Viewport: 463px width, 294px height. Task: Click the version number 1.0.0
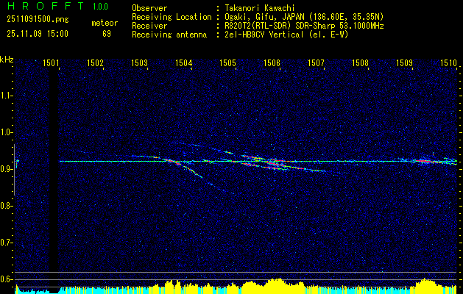[x=100, y=6]
